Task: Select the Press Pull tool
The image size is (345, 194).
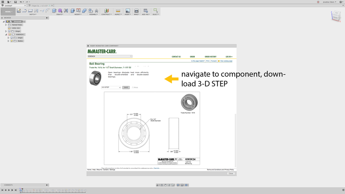Action: (x=72, y=10)
